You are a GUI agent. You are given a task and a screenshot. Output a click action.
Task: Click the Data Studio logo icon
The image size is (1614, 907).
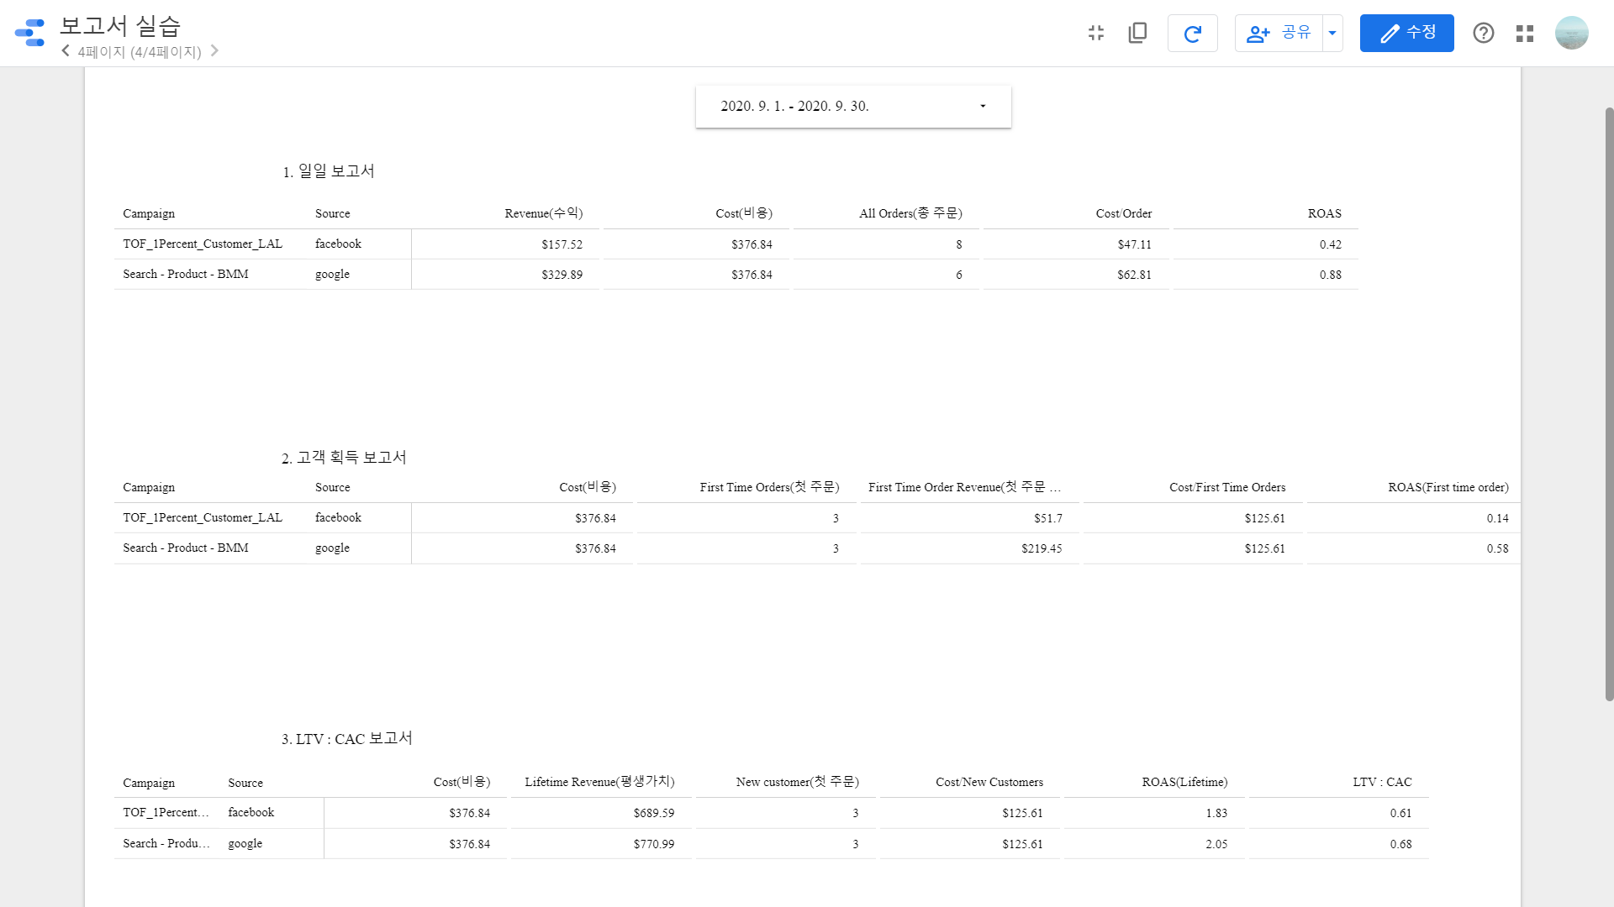point(30,33)
